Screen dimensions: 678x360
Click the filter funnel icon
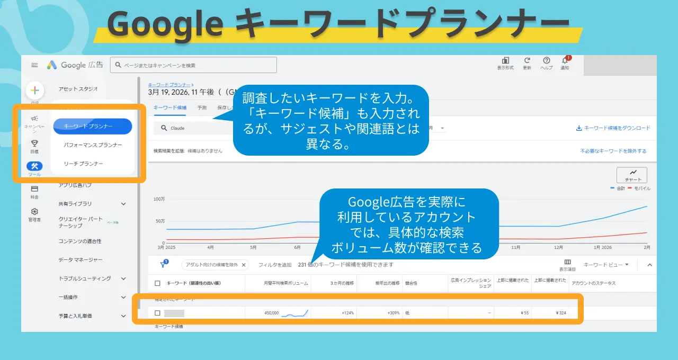tap(163, 265)
